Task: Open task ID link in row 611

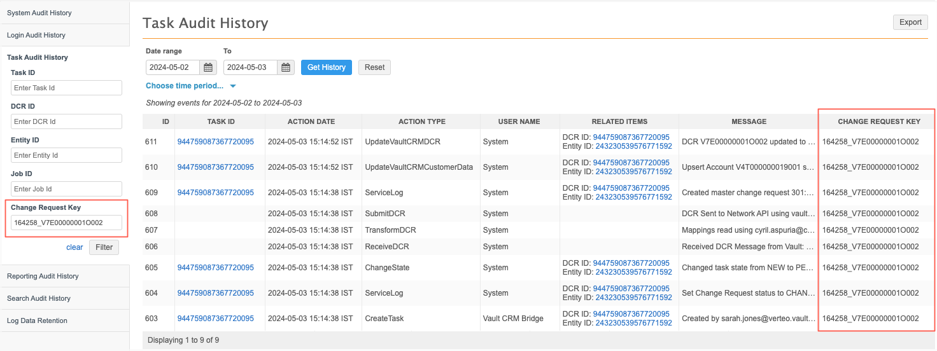Action: pyautogui.click(x=215, y=142)
